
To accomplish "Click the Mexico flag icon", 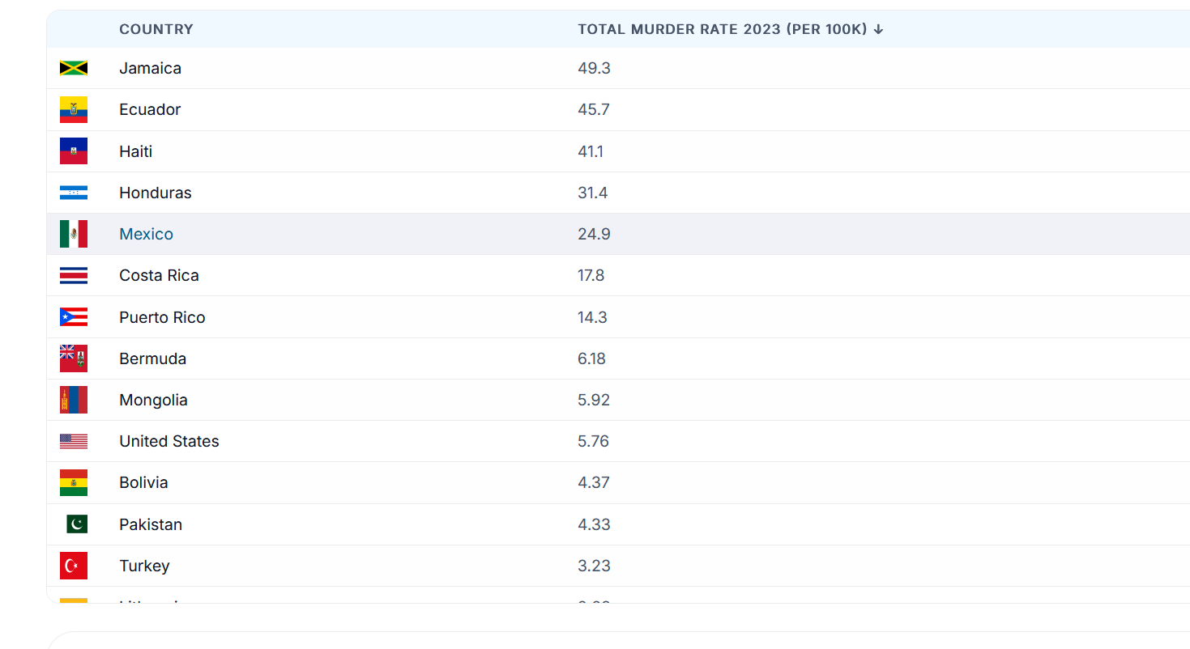I will coord(74,234).
